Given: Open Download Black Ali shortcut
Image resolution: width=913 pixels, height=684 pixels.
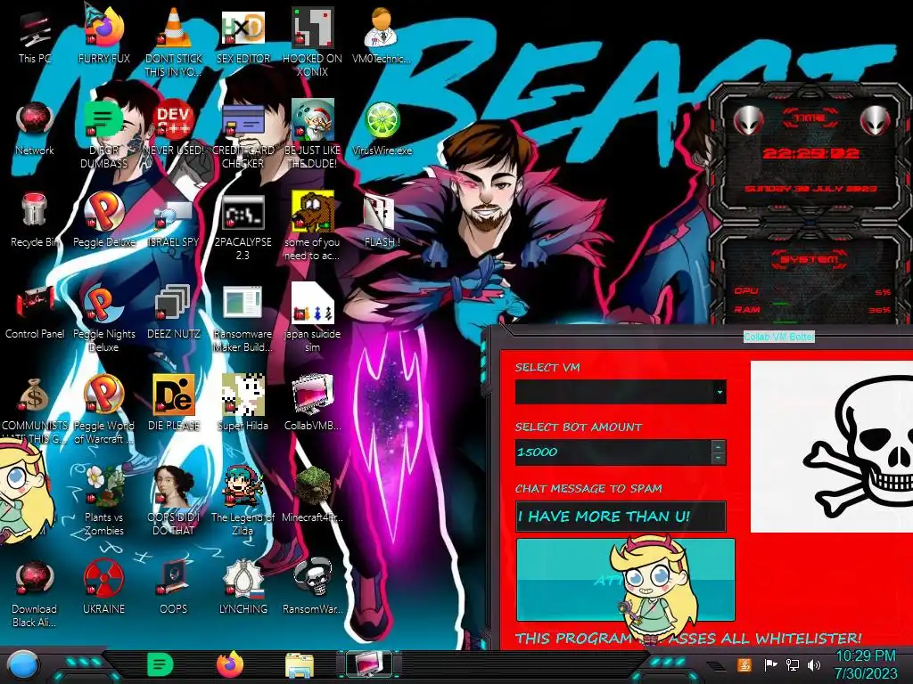Looking at the screenshot, I should (35, 592).
